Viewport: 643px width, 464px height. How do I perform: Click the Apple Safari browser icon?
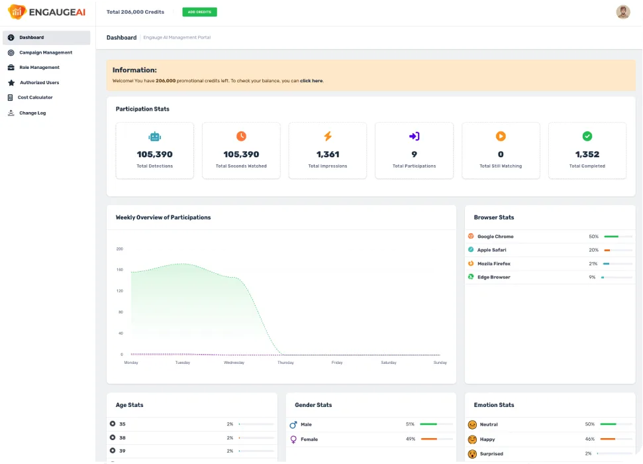click(471, 250)
